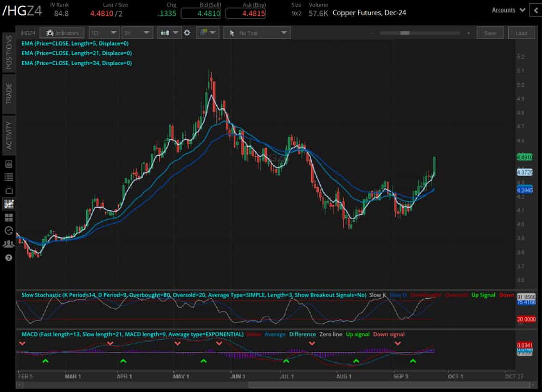Open the 1D aggregation period dropdown
The height and width of the screenshot is (392, 542).
point(104,33)
